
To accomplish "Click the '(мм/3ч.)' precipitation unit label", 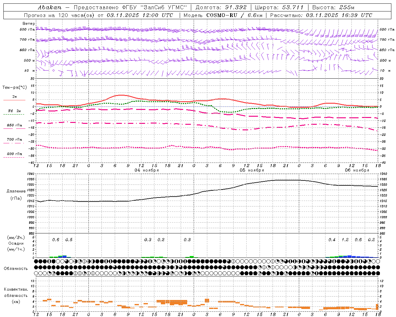I will tap(16, 237).
